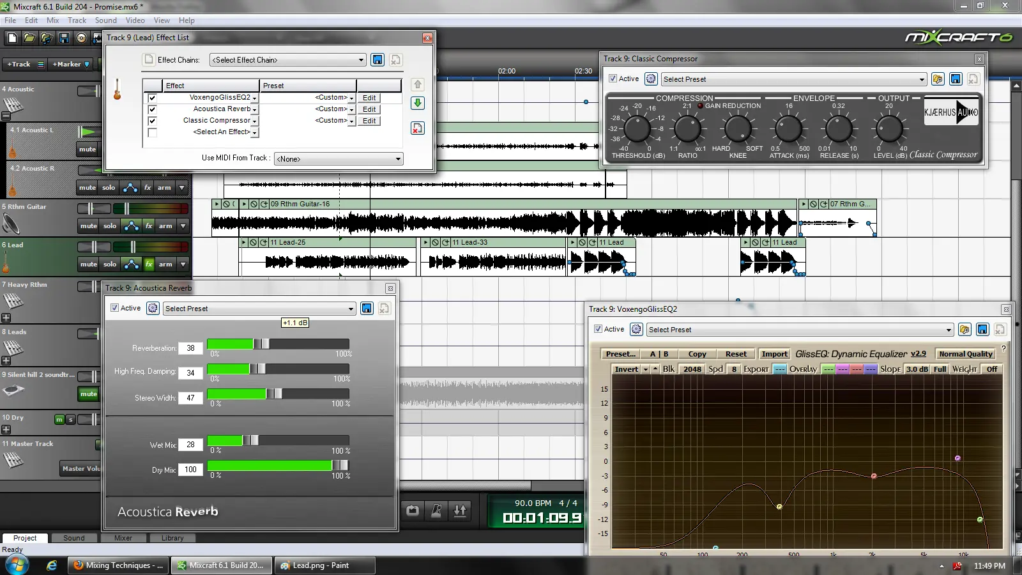Click fx button on 6 Lead track
Screen dimensions: 1022x575
click(x=149, y=264)
